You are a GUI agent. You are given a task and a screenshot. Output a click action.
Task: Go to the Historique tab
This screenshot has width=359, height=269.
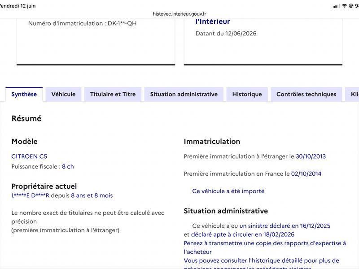coord(247,94)
